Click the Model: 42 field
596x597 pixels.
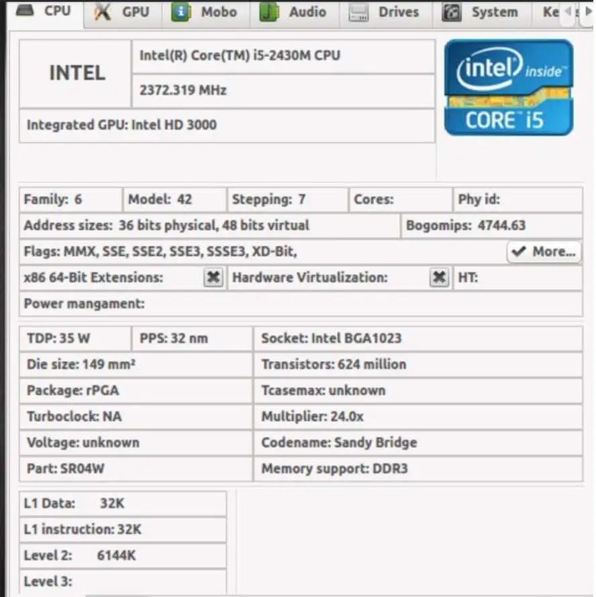(x=175, y=199)
